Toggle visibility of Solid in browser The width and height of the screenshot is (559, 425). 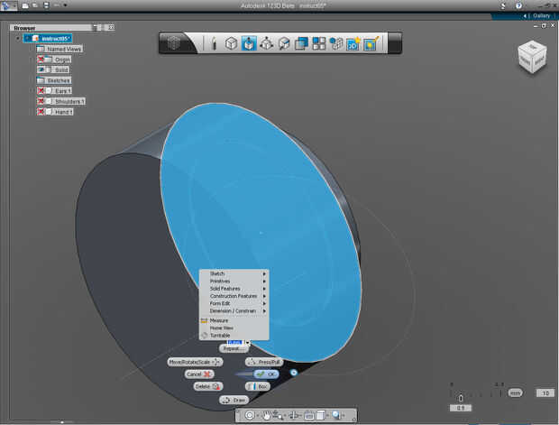[41, 69]
